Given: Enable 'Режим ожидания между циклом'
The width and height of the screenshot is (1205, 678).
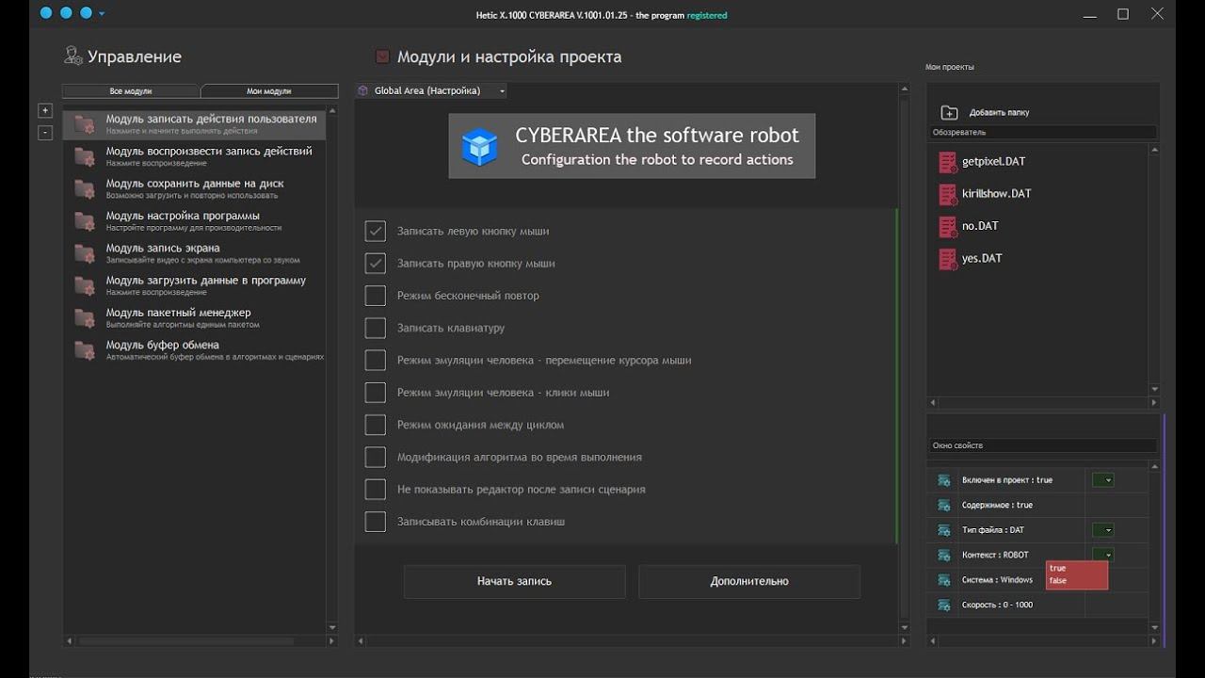Looking at the screenshot, I should [376, 425].
